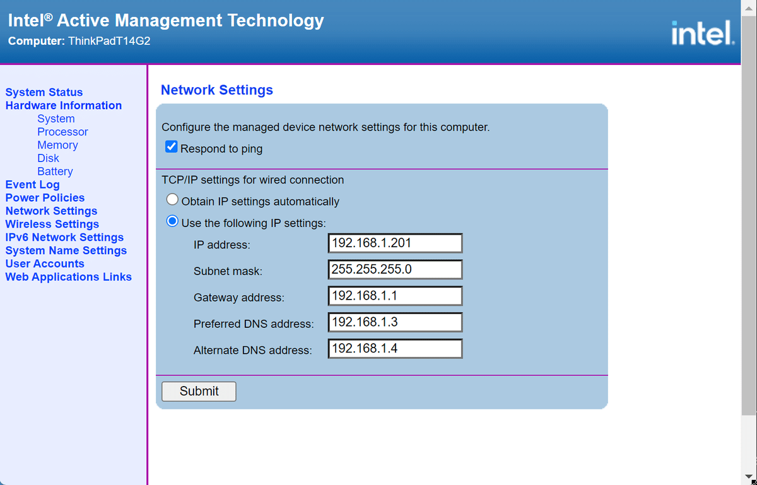Screen dimensions: 757x485
Task: Open Network Settings in sidebar
Action: point(51,211)
